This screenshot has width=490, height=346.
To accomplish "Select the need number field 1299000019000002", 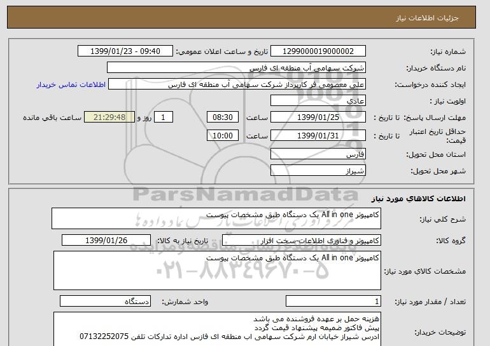I will (x=318, y=51).
